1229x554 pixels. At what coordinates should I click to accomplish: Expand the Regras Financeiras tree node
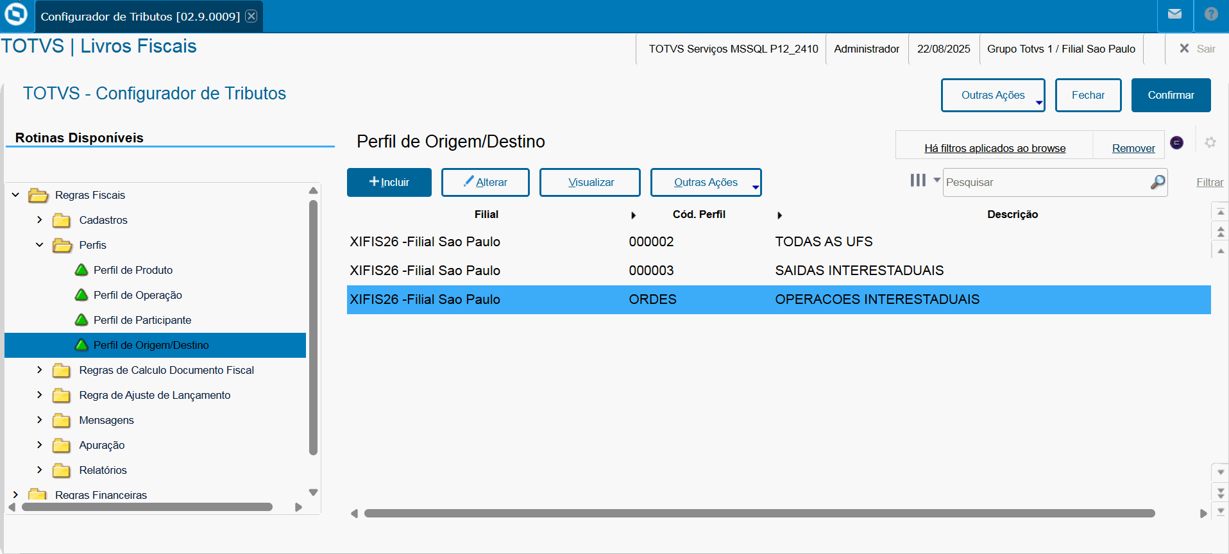pos(15,494)
